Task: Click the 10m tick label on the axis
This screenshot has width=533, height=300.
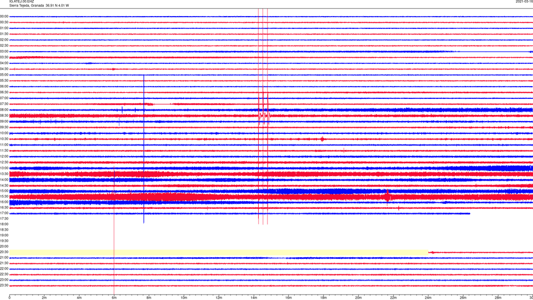Action: coord(184,298)
